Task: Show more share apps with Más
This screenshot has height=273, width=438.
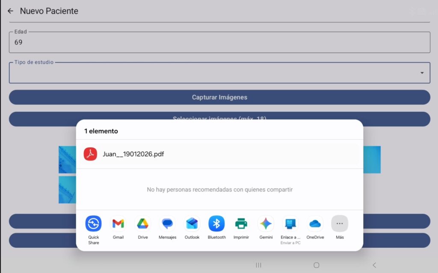Action: [x=340, y=224]
